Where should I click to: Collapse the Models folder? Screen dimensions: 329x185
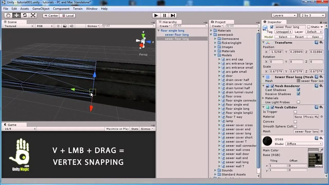pyautogui.click(x=215, y=55)
